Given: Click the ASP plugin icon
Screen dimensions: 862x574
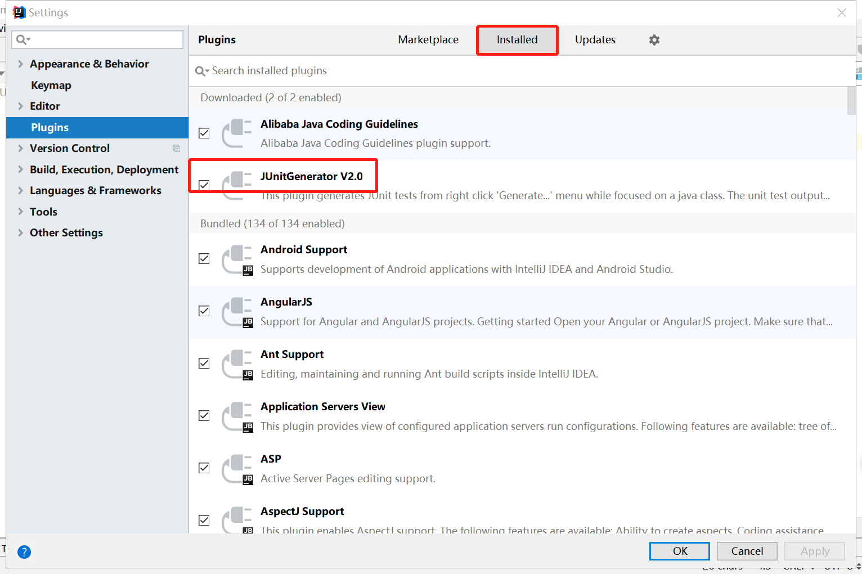Looking at the screenshot, I should click(x=237, y=469).
